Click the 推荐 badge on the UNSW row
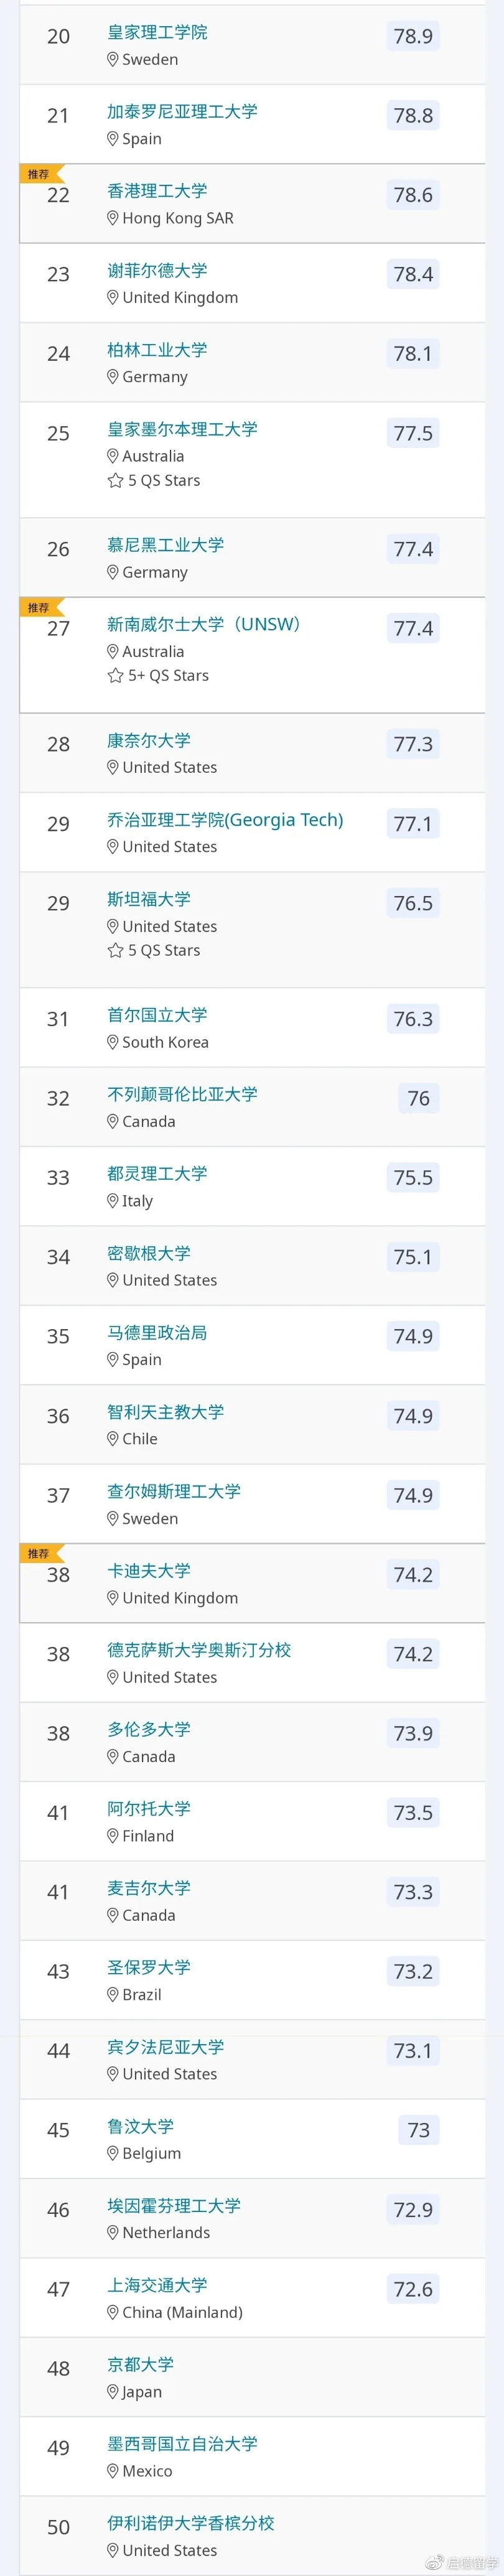Viewport: 504px width, 2576px height. [x=39, y=608]
